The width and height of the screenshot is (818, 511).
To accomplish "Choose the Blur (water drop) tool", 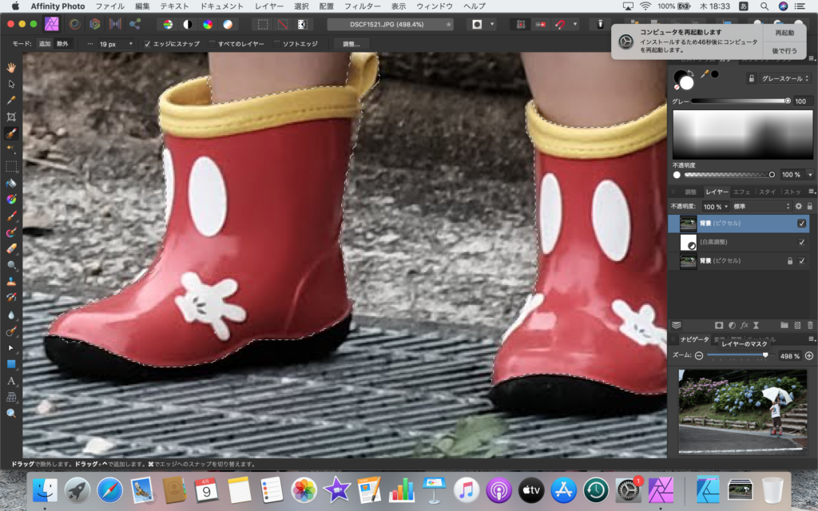I will 11,315.
